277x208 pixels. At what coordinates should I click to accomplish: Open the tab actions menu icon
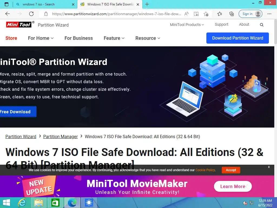(6, 4)
